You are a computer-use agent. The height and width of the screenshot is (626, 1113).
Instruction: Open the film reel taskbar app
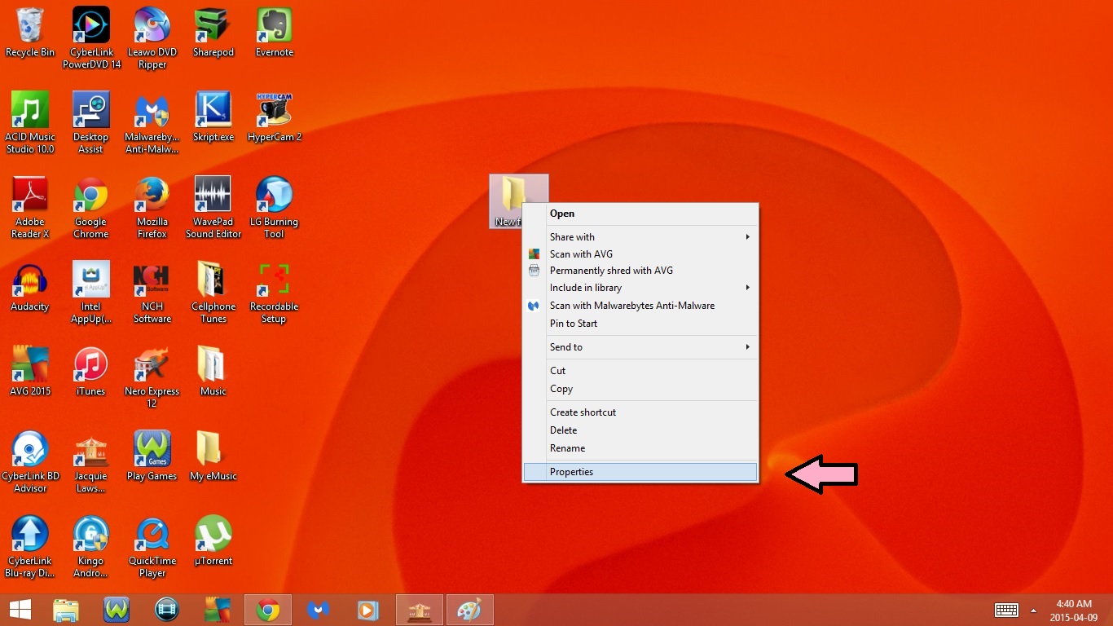point(166,610)
